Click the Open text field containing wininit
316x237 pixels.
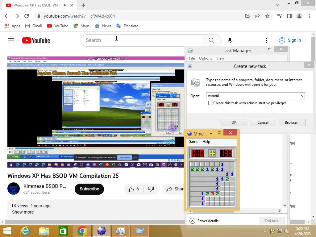pyautogui.click(x=255, y=96)
